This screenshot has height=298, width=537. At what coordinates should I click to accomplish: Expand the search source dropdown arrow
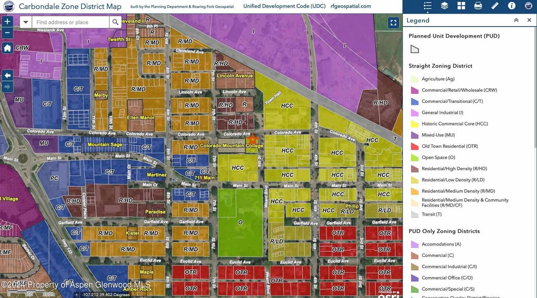(26, 23)
